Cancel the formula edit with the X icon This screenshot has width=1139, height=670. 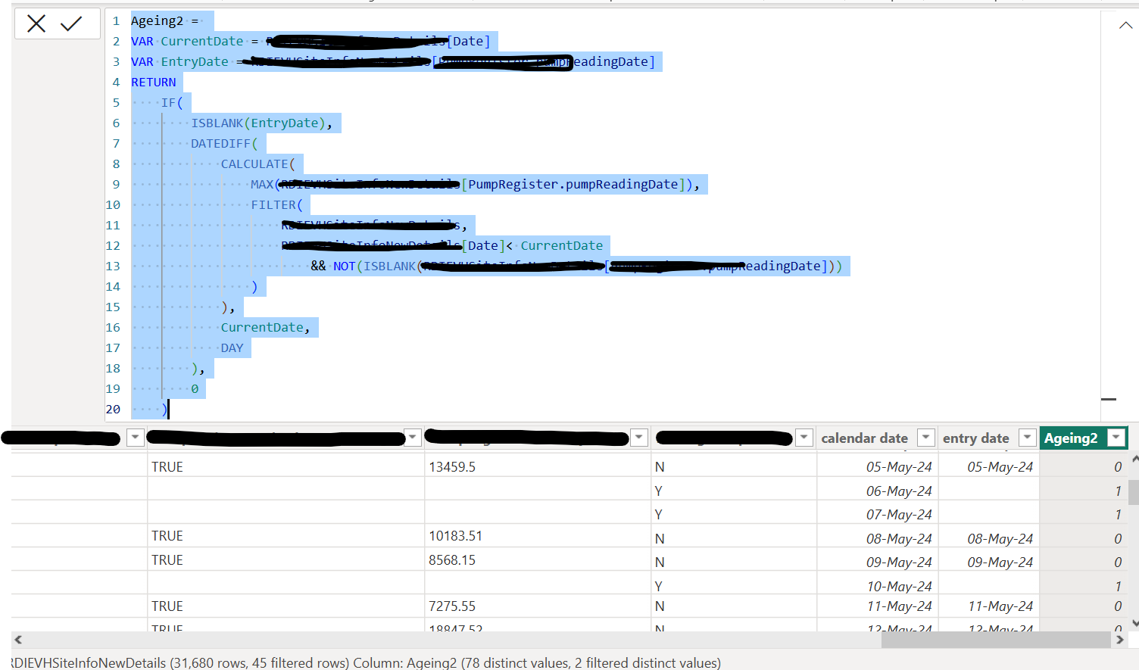point(36,23)
